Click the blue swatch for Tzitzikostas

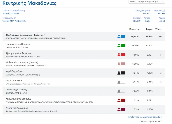[123, 36]
